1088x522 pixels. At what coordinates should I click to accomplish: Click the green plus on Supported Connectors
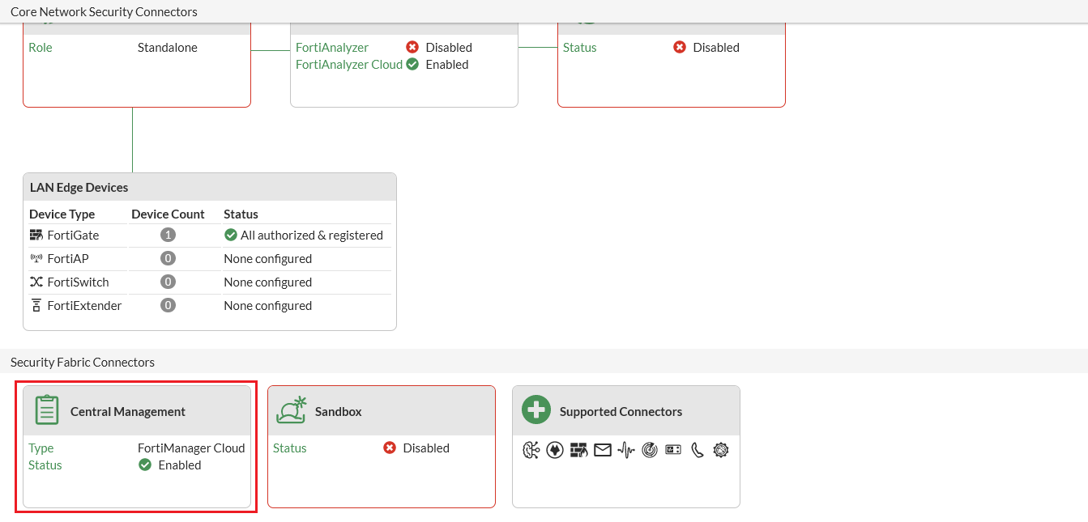535,410
